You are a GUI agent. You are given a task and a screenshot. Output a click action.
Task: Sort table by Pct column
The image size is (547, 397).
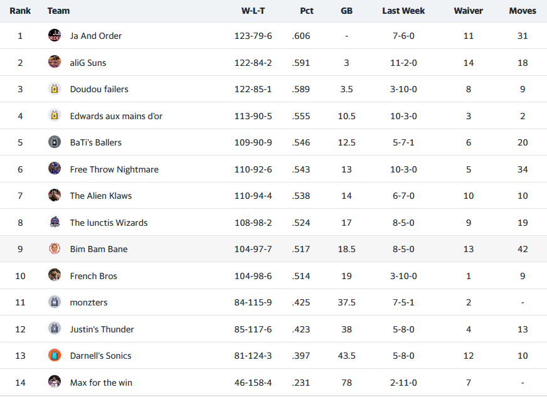pos(306,11)
